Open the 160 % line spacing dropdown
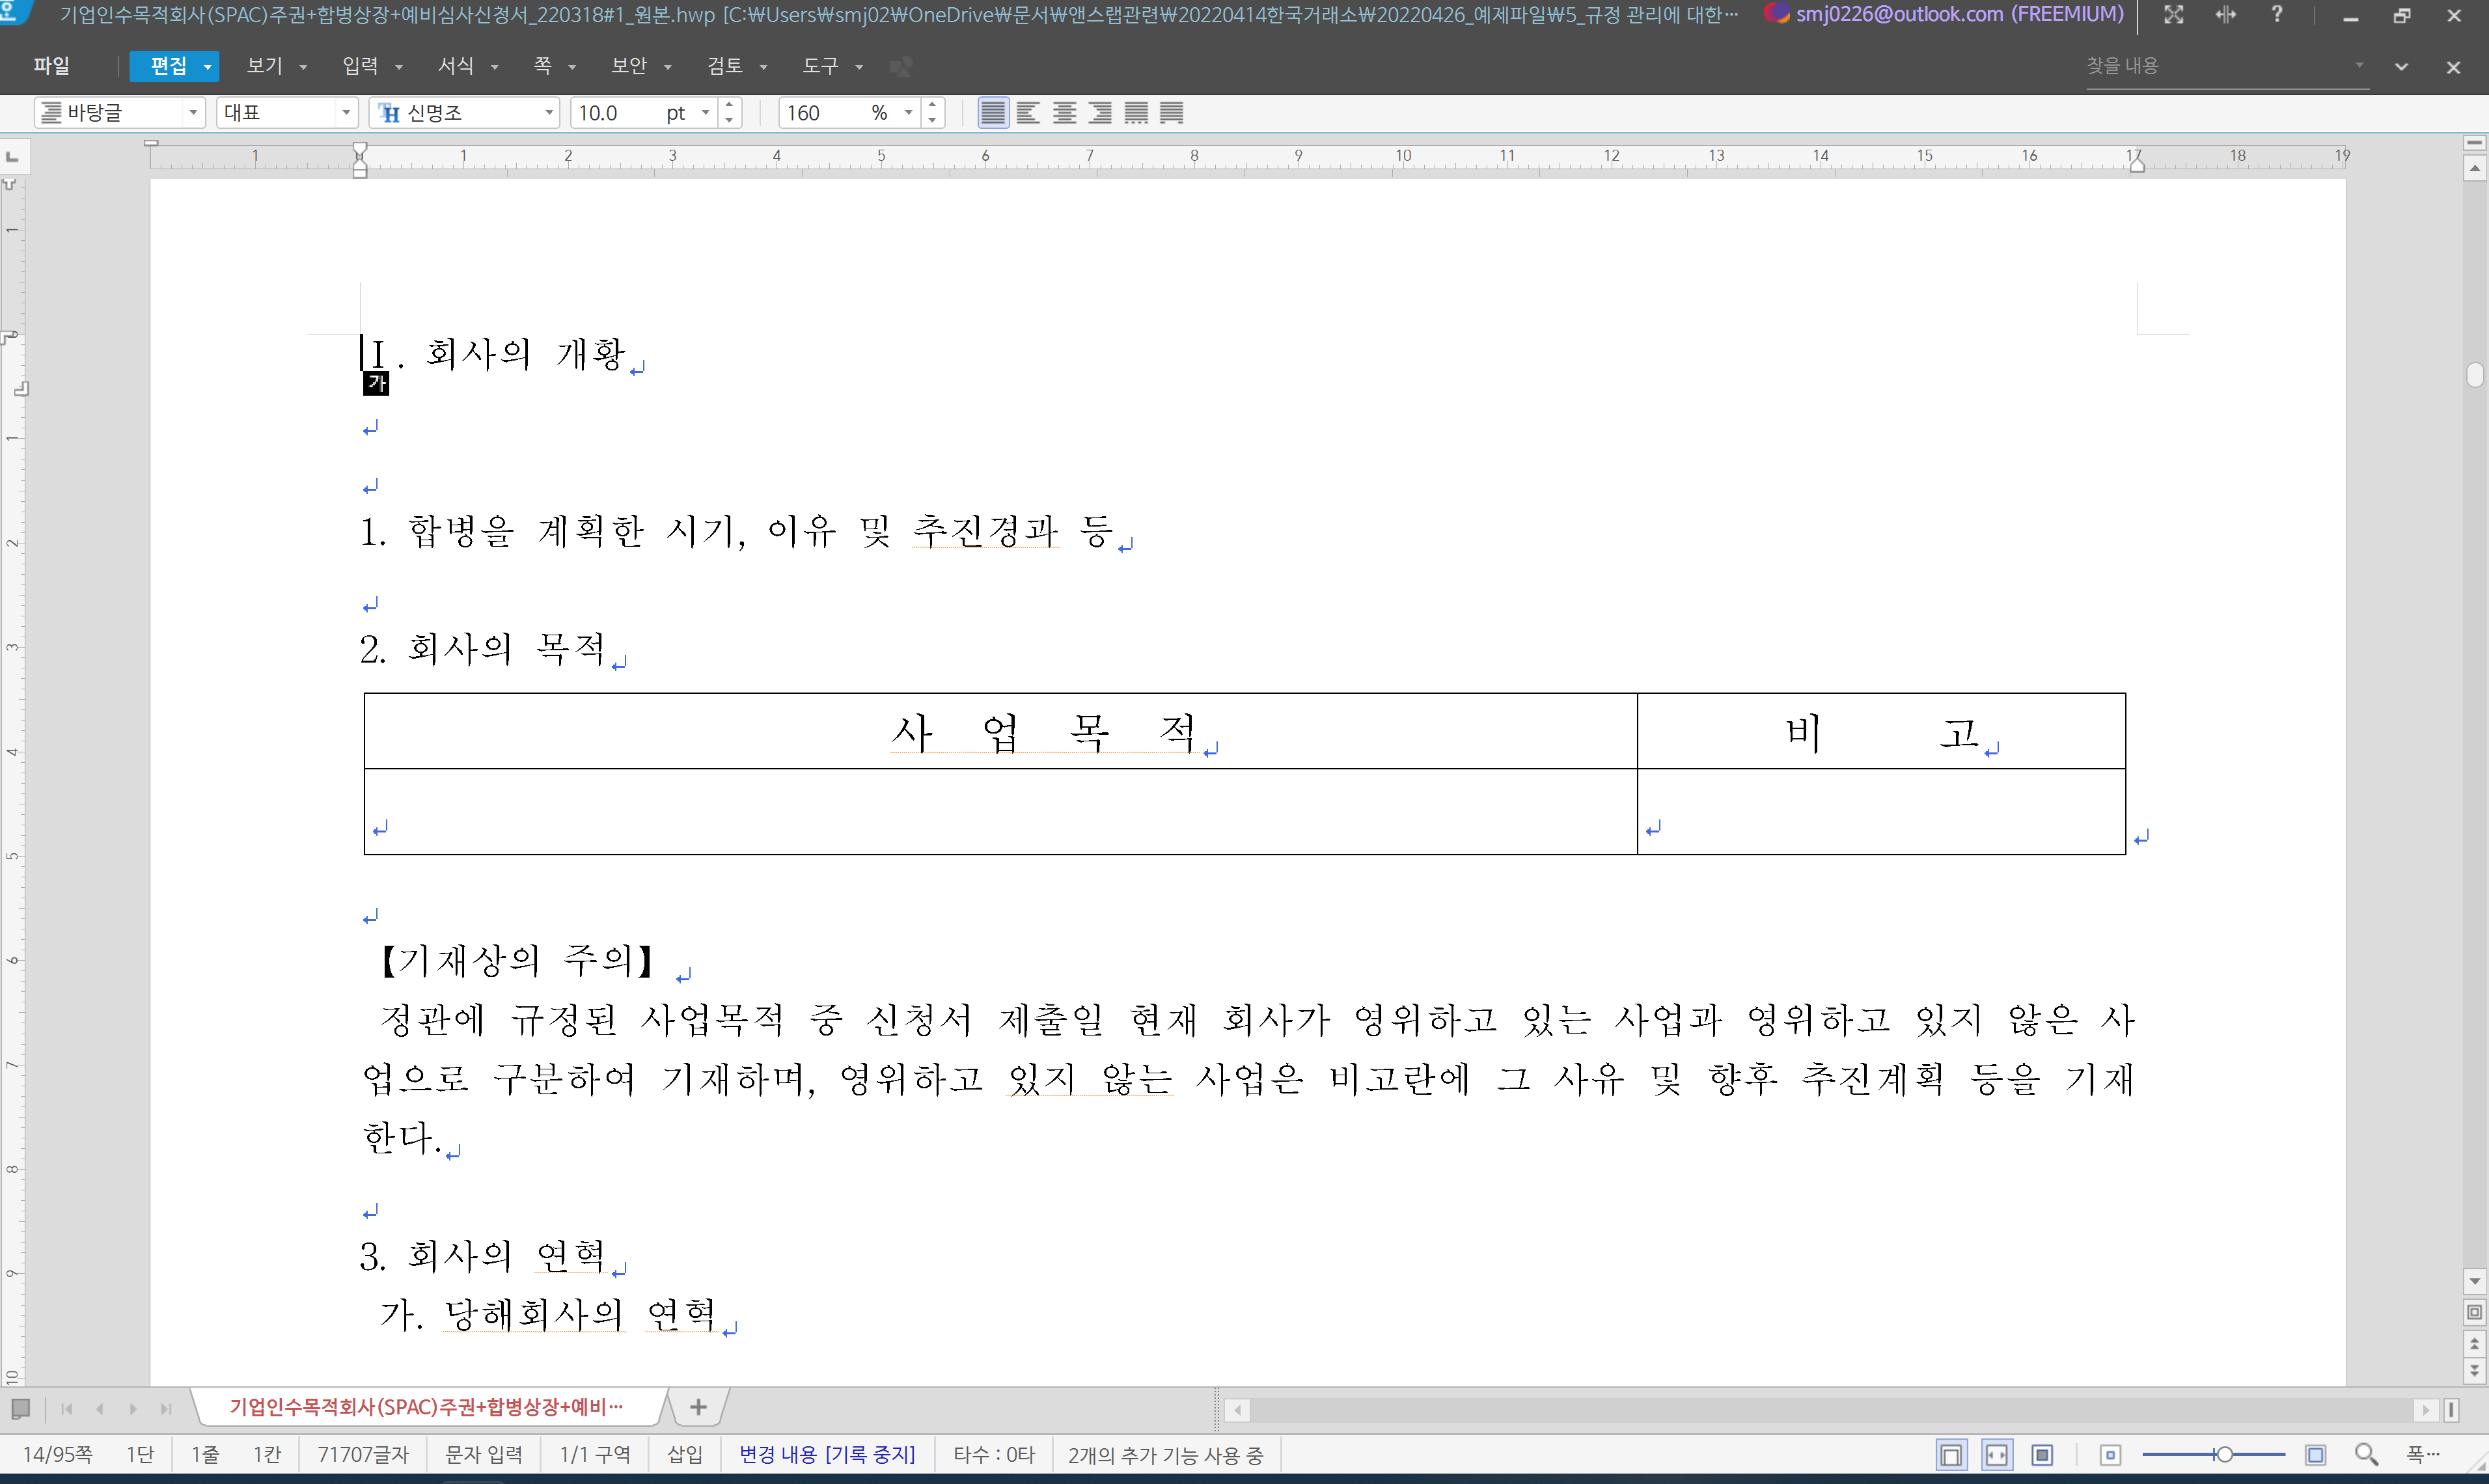2489x1484 pixels. 909,113
